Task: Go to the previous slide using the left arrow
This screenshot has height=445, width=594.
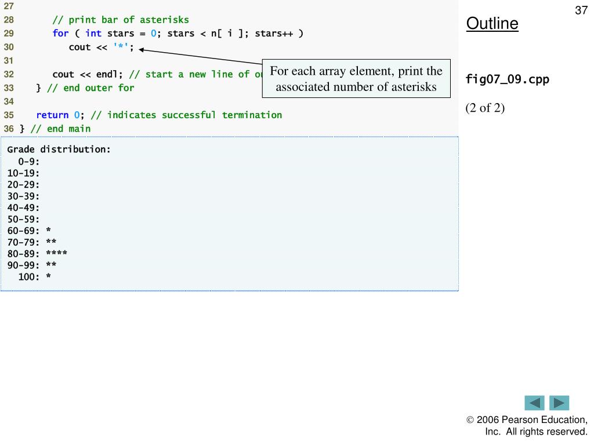Action: click(534, 403)
